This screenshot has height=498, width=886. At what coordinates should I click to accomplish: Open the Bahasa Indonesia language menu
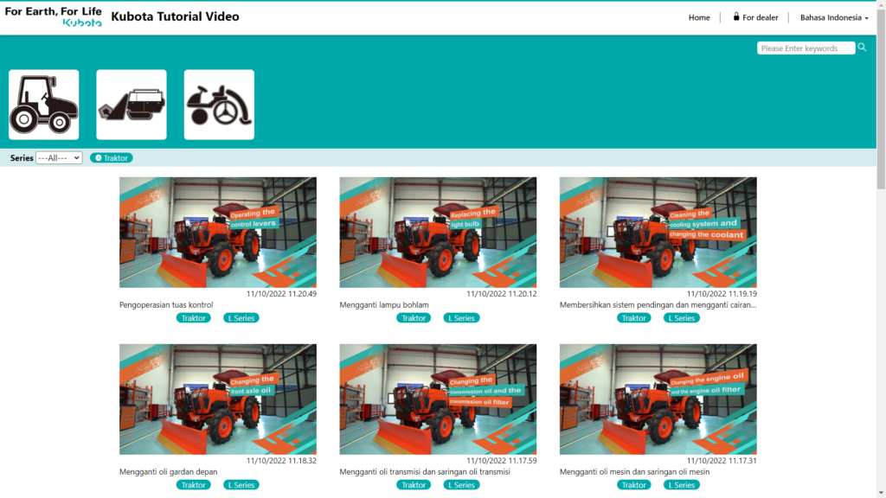tap(834, 17)
